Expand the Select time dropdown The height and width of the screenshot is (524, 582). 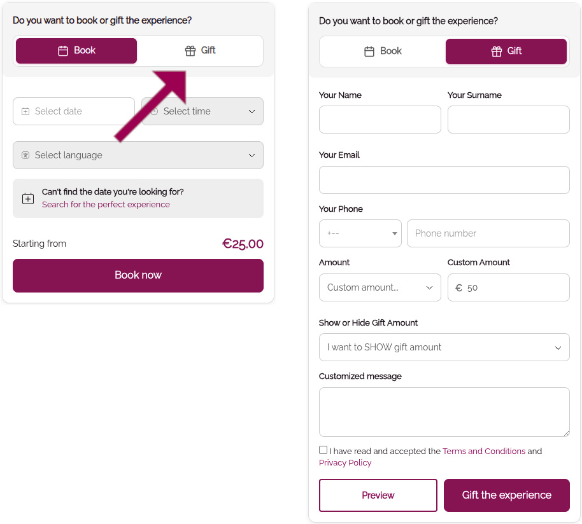tap(251, 111)
